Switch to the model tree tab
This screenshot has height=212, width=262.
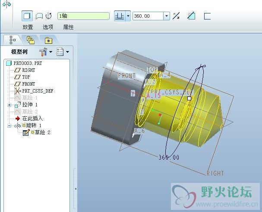coord(13,40)
